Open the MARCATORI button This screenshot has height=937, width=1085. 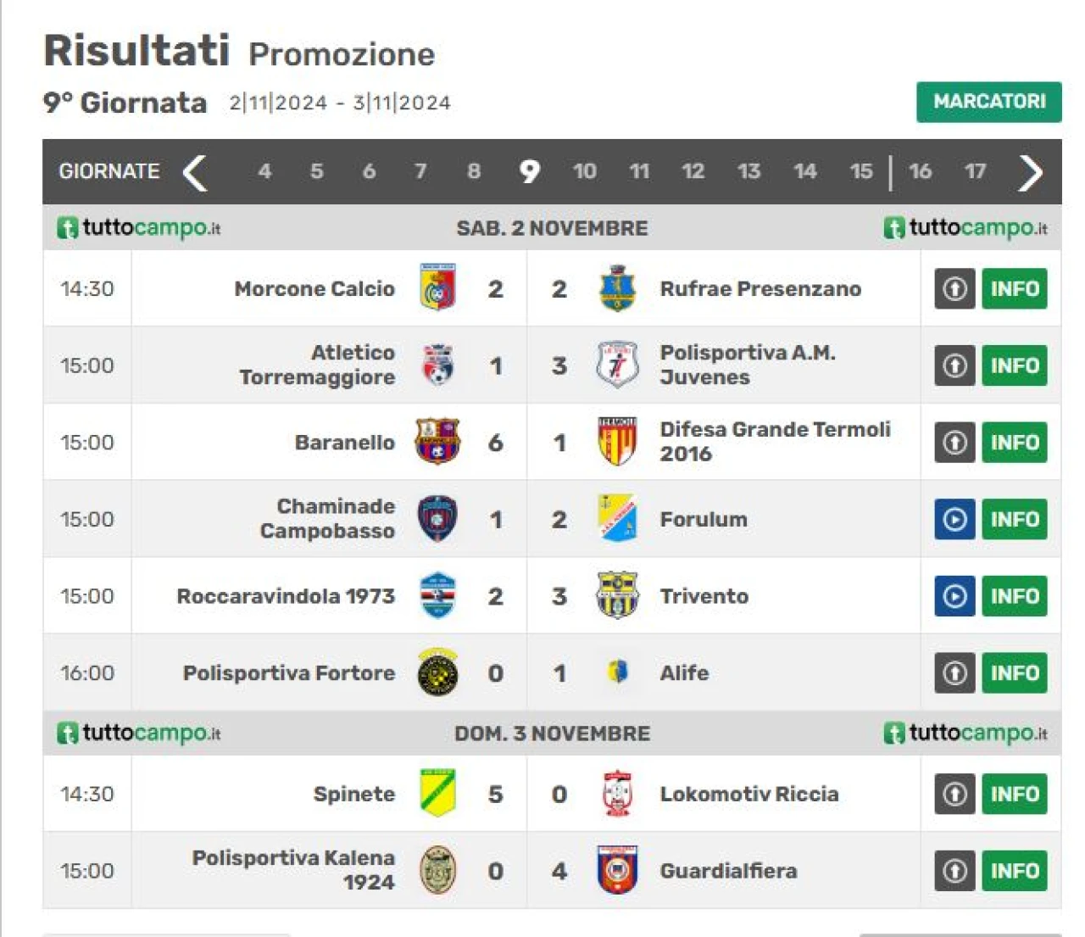(x=988, y=102)
